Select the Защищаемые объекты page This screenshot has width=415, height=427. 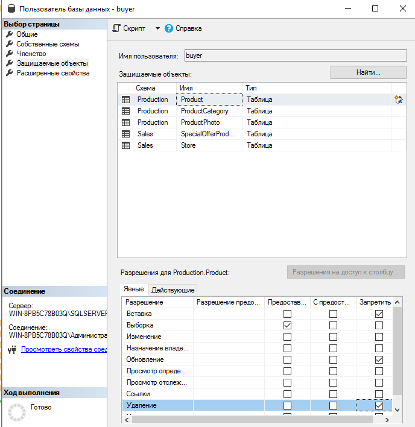(x=52, y=63)
